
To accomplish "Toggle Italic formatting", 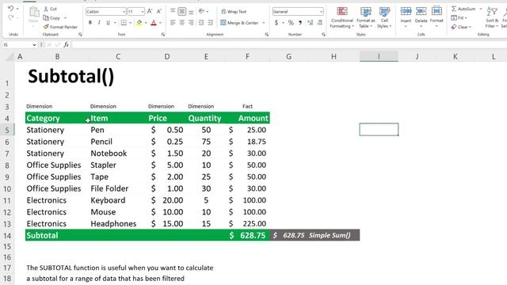I will pos(99,23).
